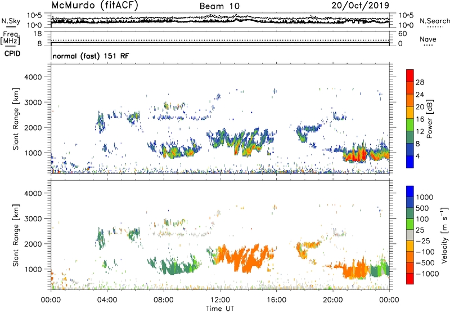Click the Slant Range label of velocity panel
The height and width of the screenshot is (312, 450).
coord(16,235)
